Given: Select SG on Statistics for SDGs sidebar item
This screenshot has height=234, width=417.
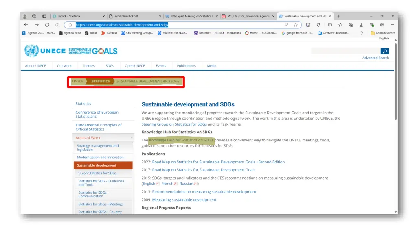Looking at the screenshot, I should point(97,173).
